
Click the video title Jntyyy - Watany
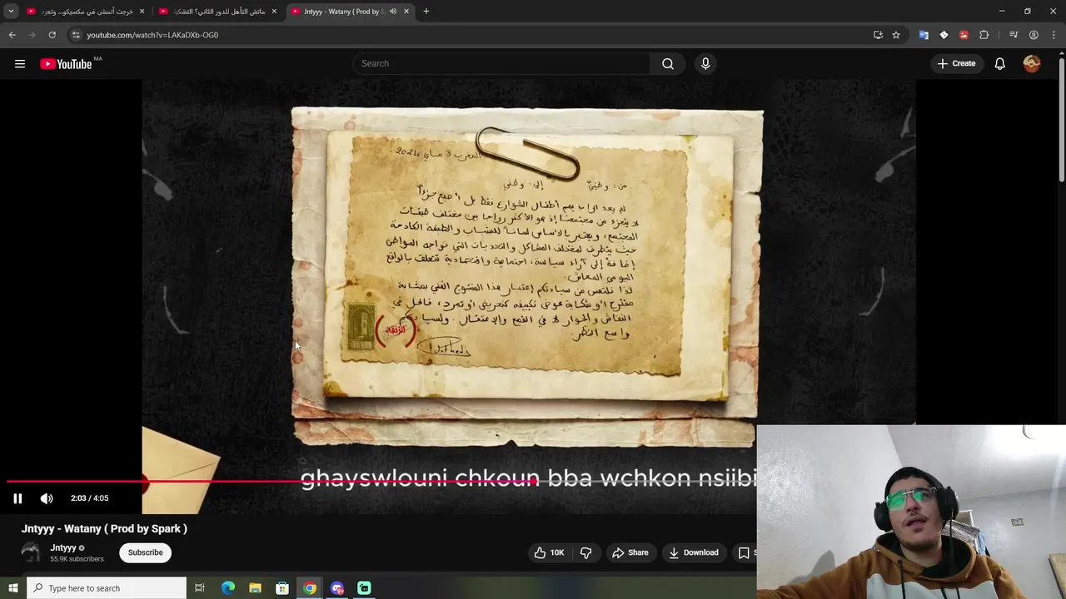pyautogui.click(x=104, y=528)
